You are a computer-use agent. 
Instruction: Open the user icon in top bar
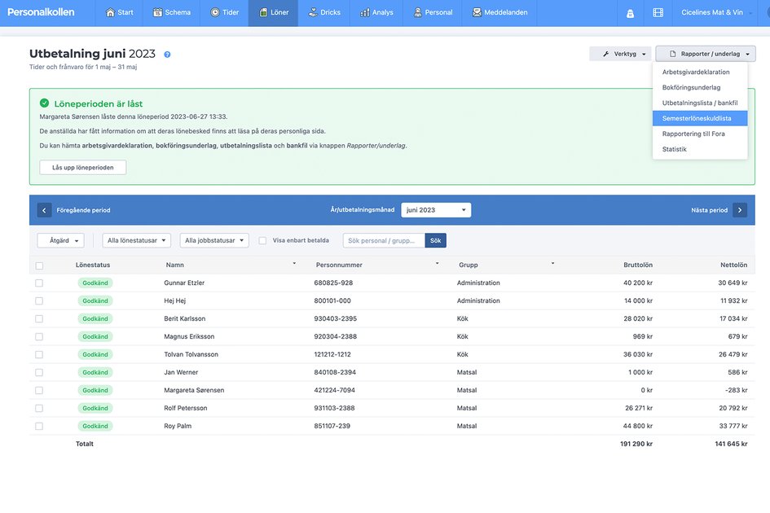point(630,13)
